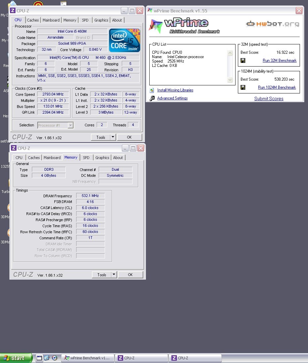This screenshot has height=363, width=308.
Task: Click the Advanced Settings wrench icon
Action: [152, 98]
